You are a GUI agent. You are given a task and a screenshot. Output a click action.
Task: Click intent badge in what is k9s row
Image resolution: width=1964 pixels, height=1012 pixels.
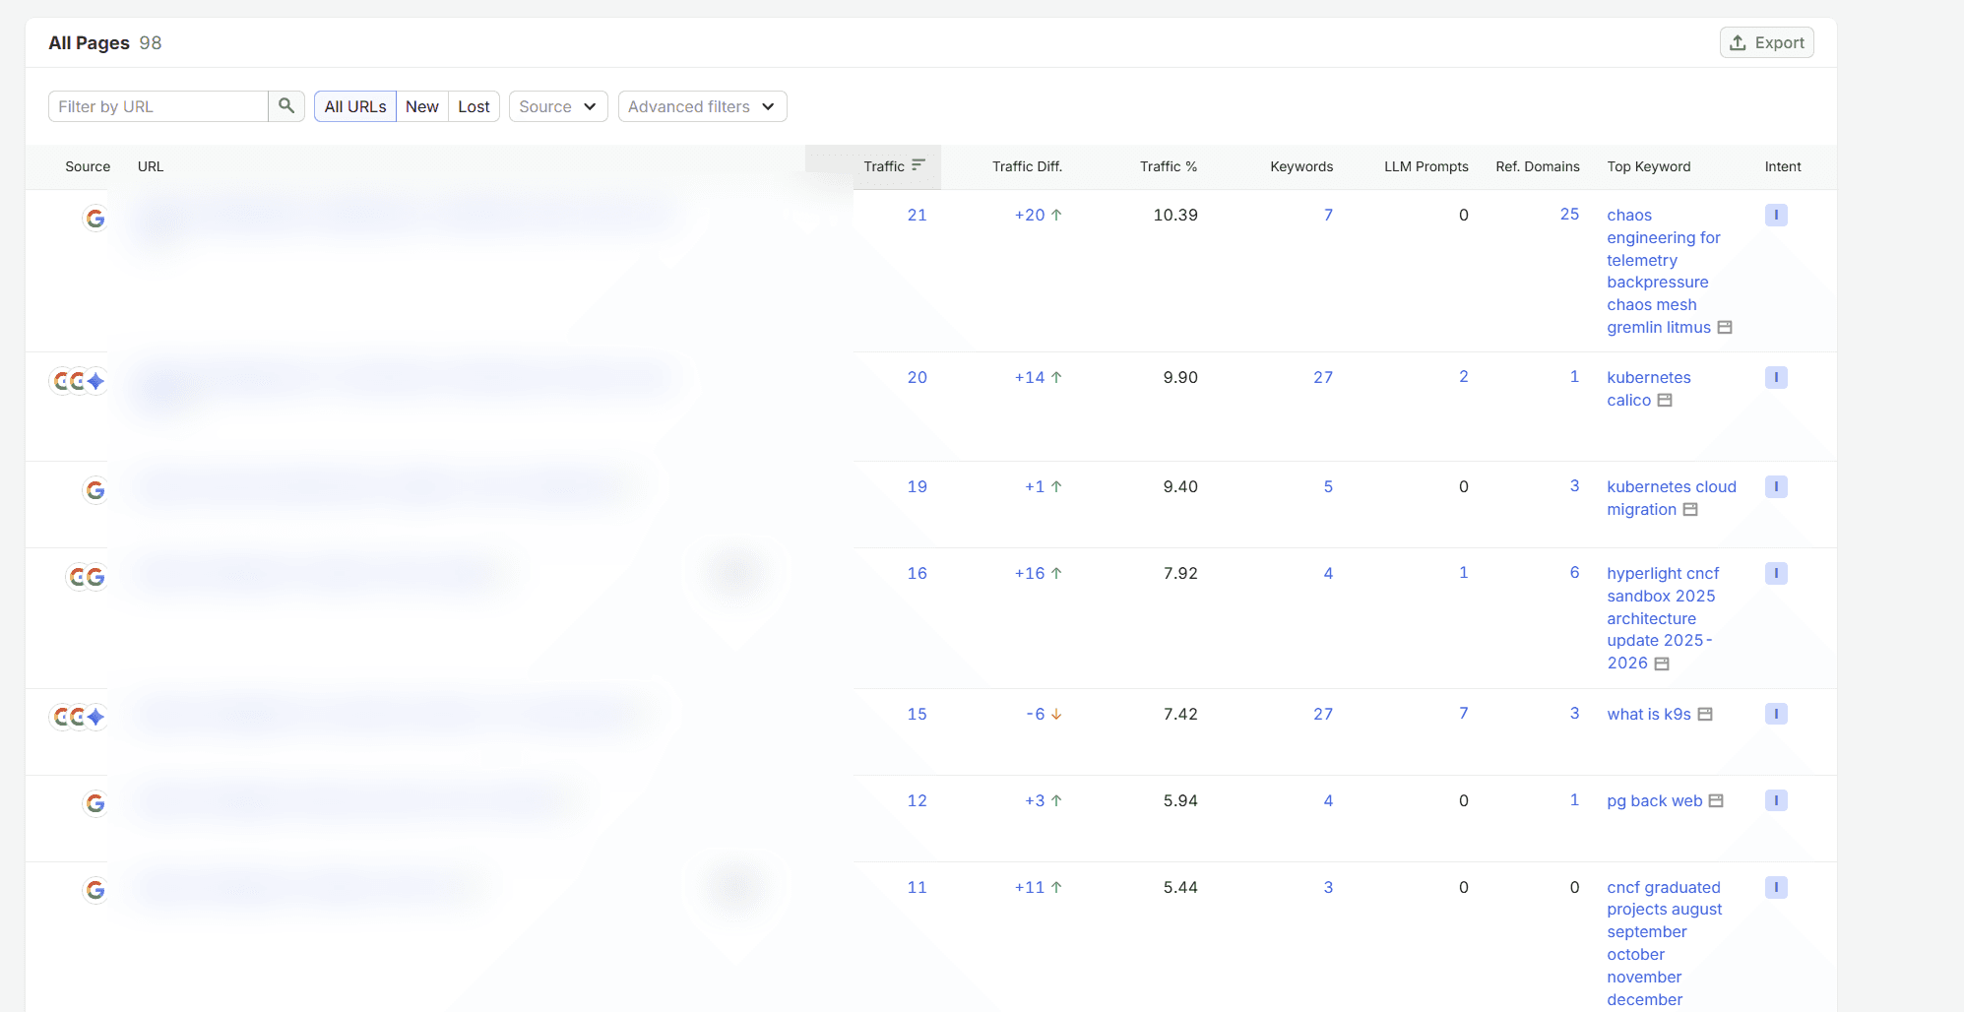[1776, 714]
